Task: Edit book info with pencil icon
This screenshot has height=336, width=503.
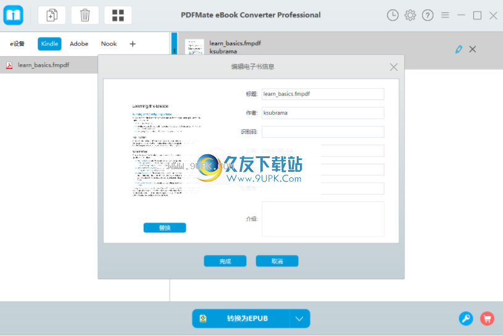Action: pyautogui.click(x=459, y=49)
